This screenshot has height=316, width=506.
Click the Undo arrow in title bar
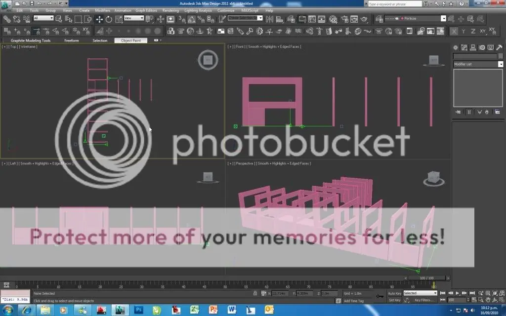[40, 3]
